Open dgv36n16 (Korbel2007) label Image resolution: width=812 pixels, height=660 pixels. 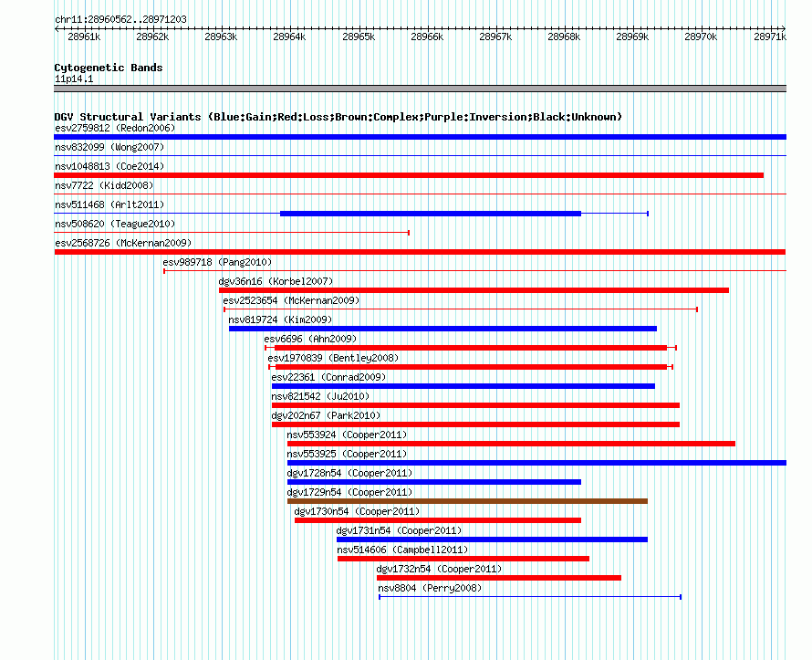[276, 281]
